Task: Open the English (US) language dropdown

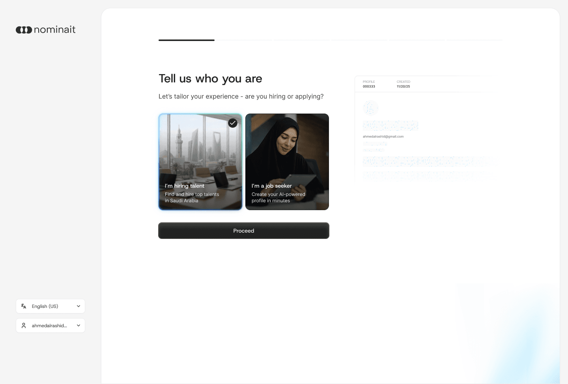Action: point(50,306)
